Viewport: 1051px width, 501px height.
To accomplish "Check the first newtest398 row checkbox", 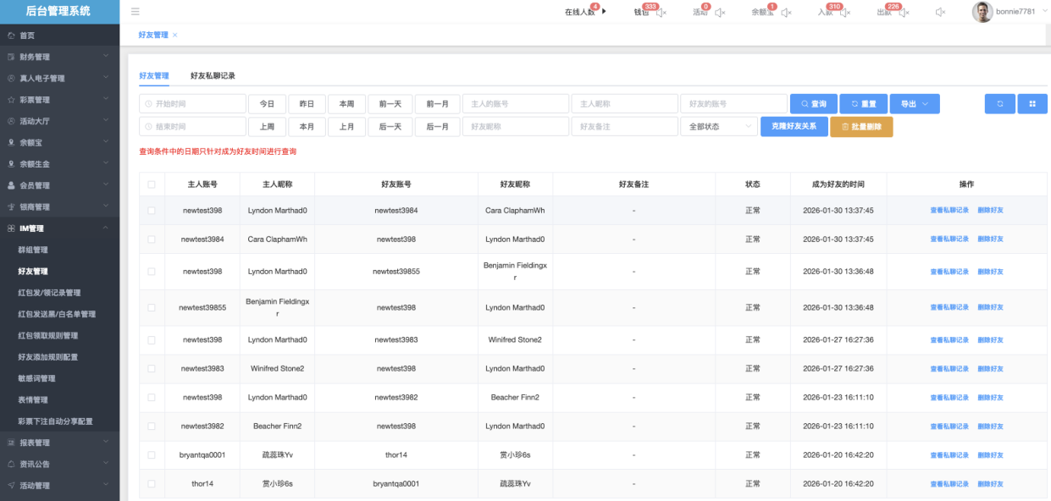I will click(152, 211).
